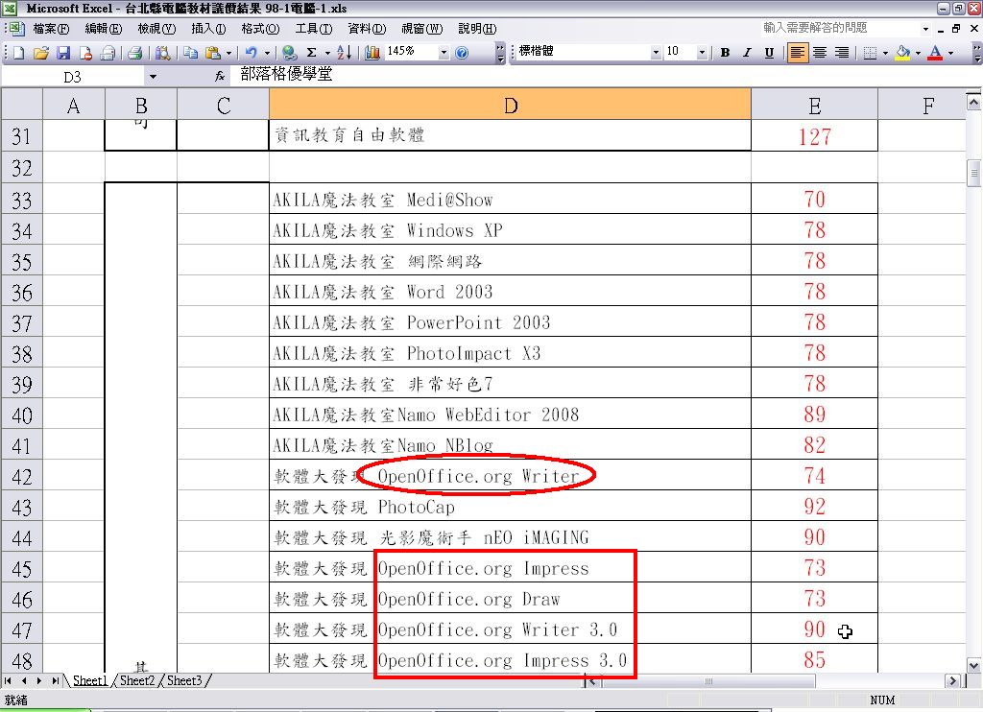Open the 檢視(V) View menu
The height and width of the screenshot is (712, 983).
[156, 29]
